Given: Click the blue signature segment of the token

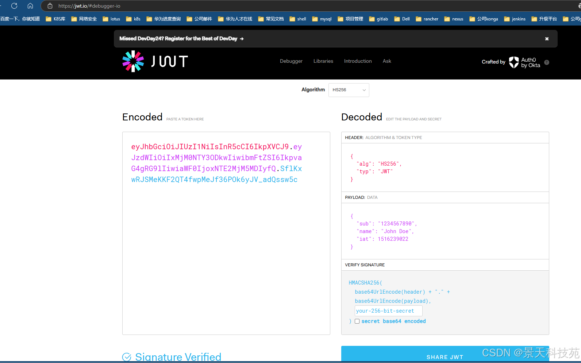Looking at the screenshot, I should [x=214, y=179].
